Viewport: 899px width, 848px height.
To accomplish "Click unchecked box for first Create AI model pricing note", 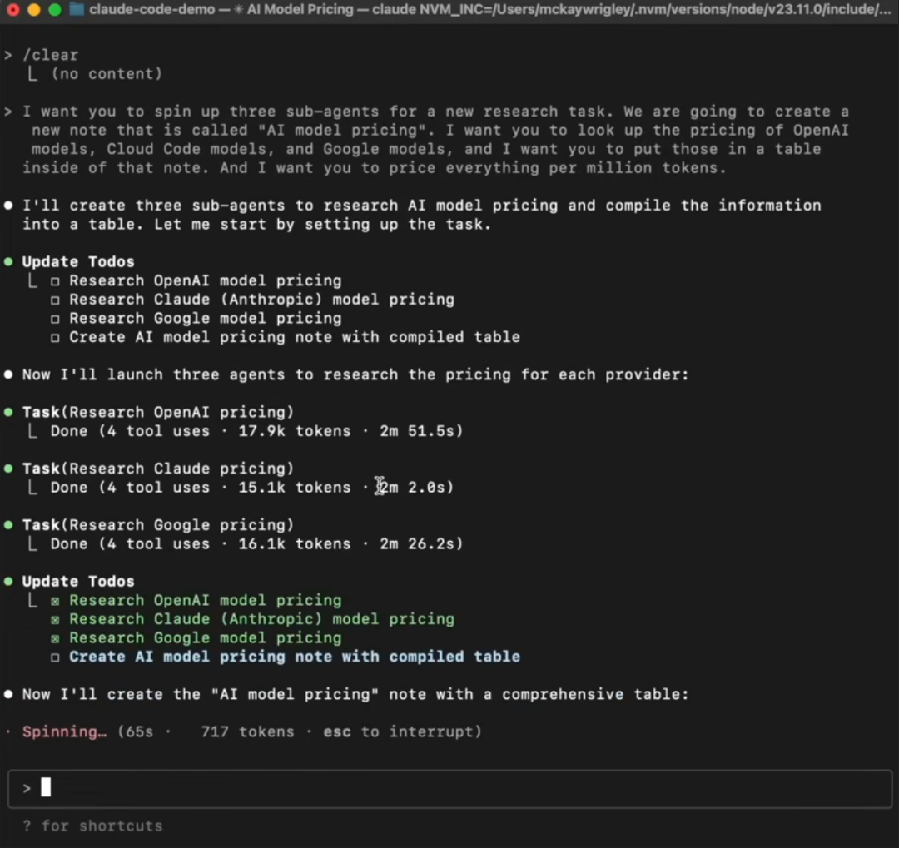I will [55, 338].
